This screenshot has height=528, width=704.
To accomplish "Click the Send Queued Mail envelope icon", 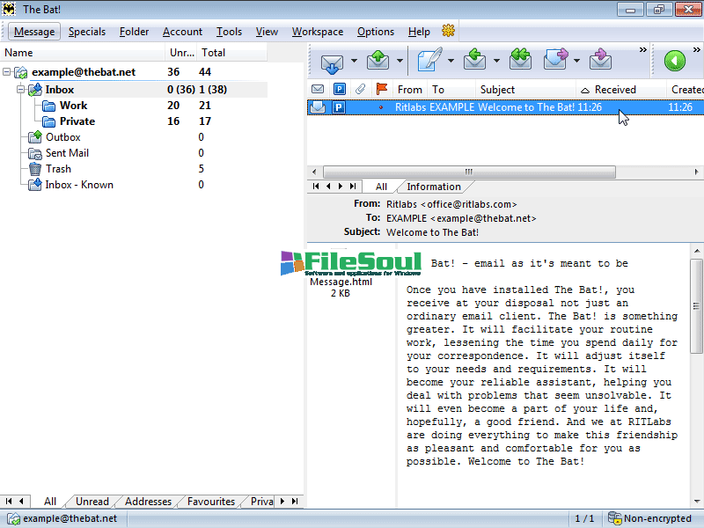I will (378, 61).
